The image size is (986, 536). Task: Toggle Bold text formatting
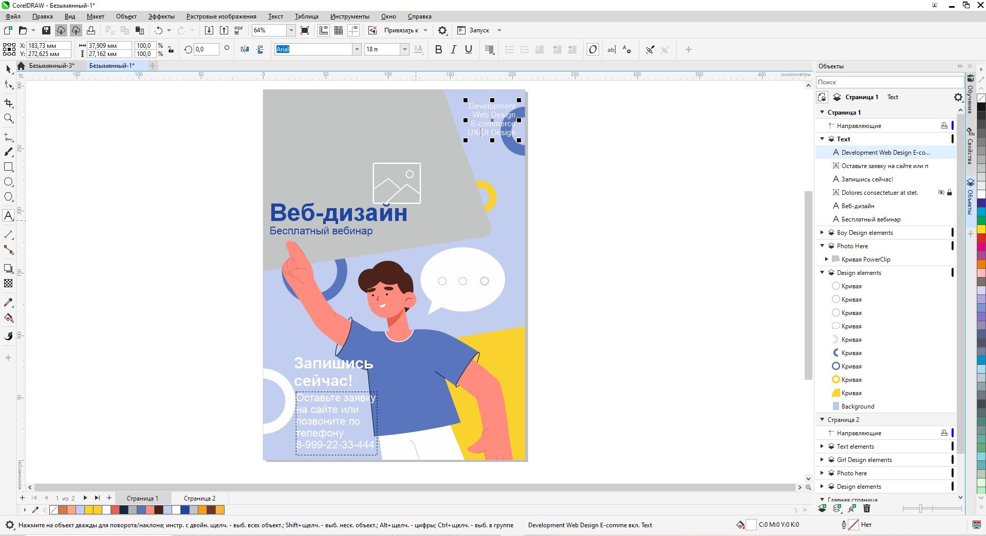pos(438,49)
